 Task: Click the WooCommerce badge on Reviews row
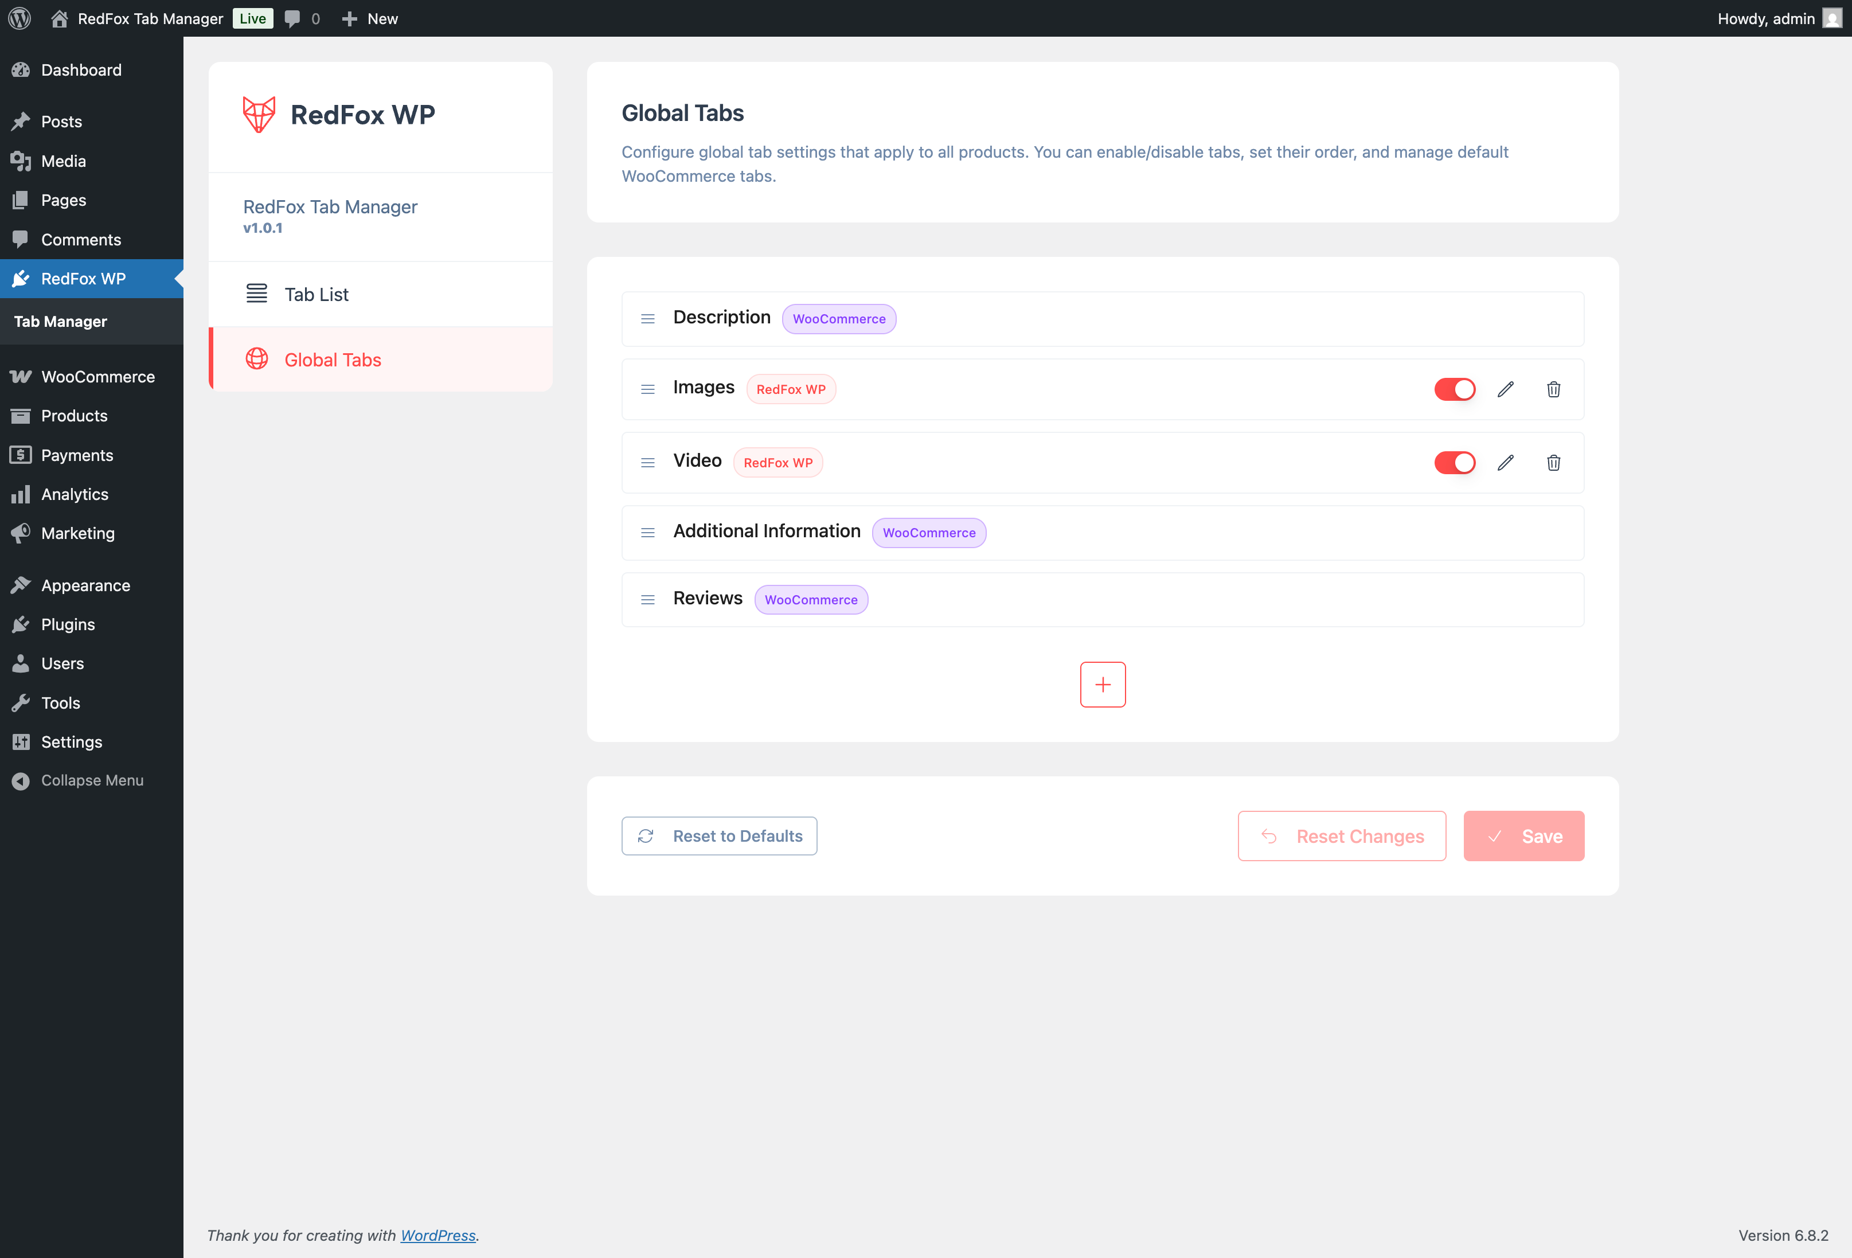pyautogui.click(x=811, y=600)
